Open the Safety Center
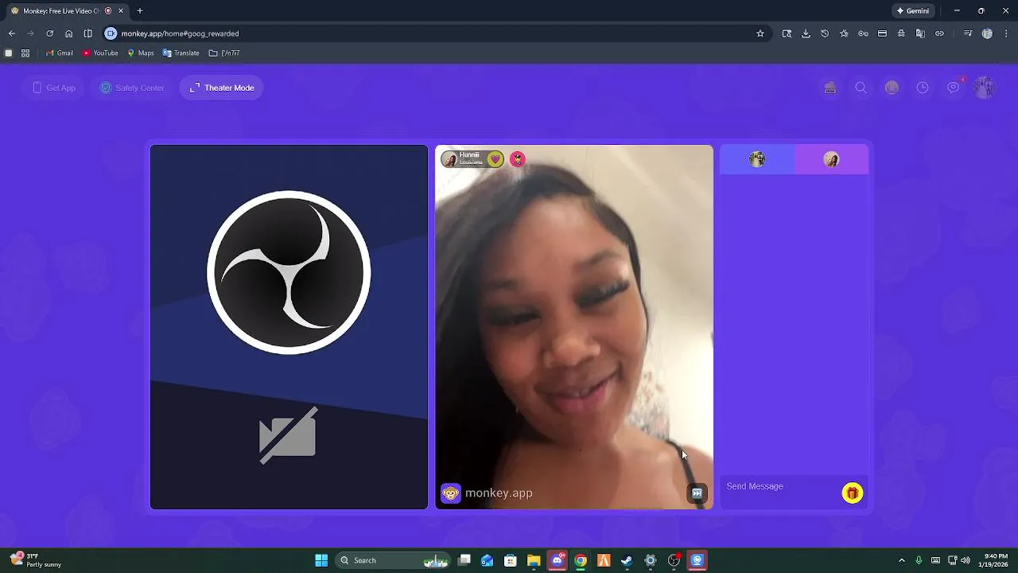Viewport: 1018px width, 573px height. (132, 88)
